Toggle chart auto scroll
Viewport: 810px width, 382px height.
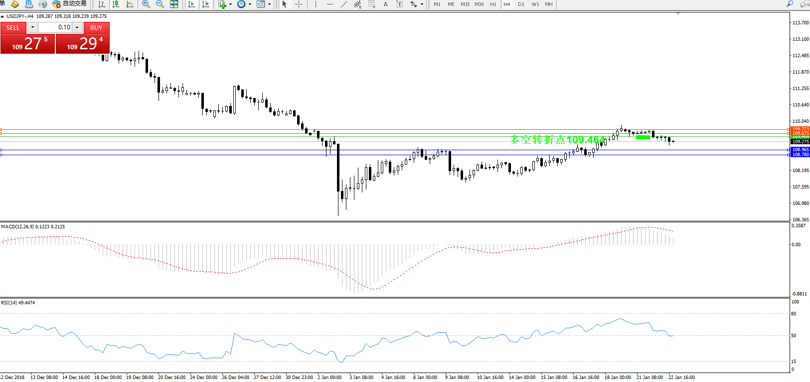coord(191,4)
